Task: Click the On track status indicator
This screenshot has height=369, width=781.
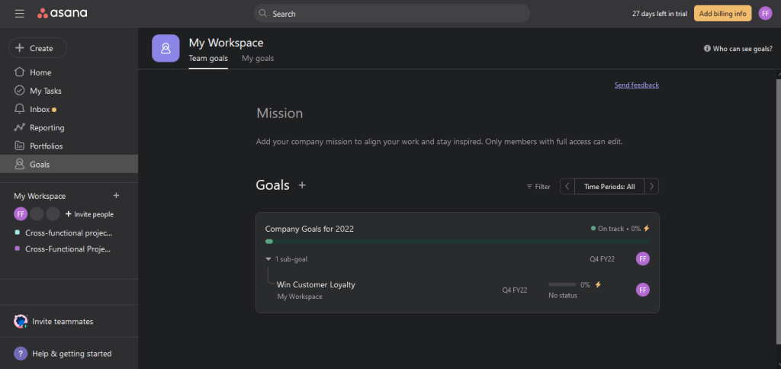Action: (607, 229)
